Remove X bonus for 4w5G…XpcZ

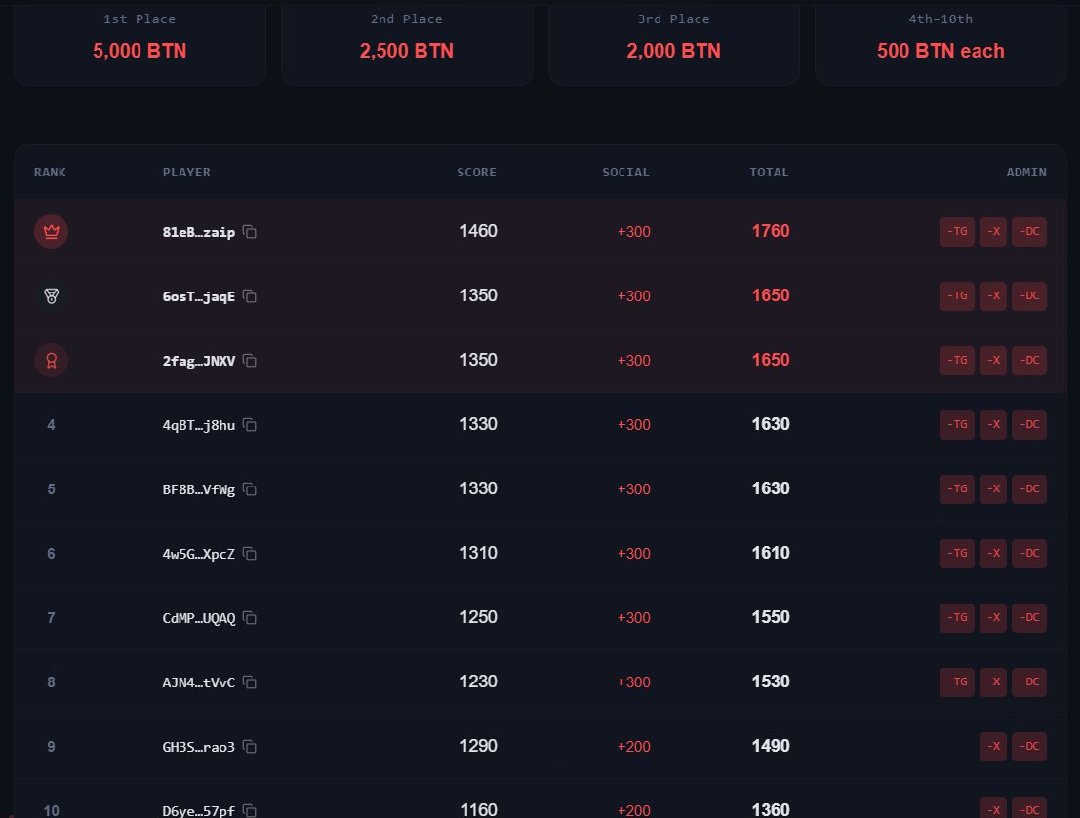(993, 554)
